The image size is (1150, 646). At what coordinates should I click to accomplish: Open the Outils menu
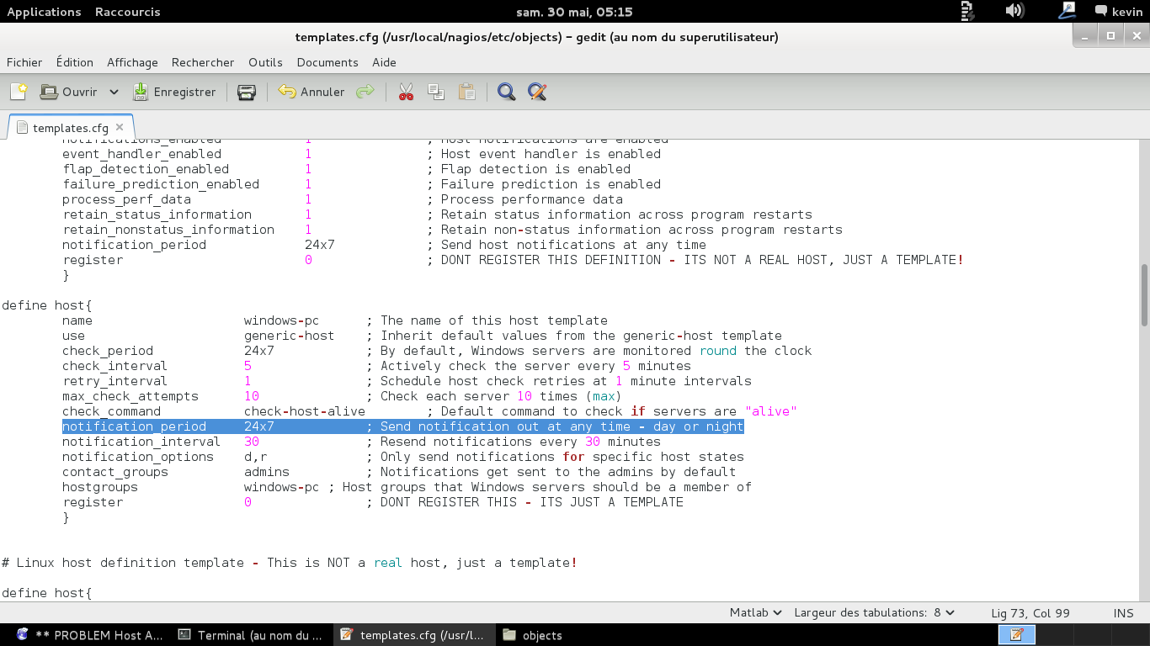(265, 62)
